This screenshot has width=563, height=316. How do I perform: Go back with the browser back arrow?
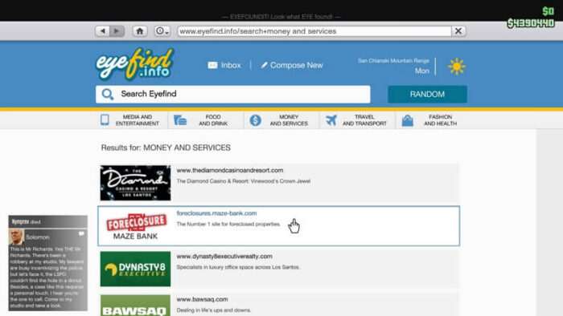[x=103, y=31]
